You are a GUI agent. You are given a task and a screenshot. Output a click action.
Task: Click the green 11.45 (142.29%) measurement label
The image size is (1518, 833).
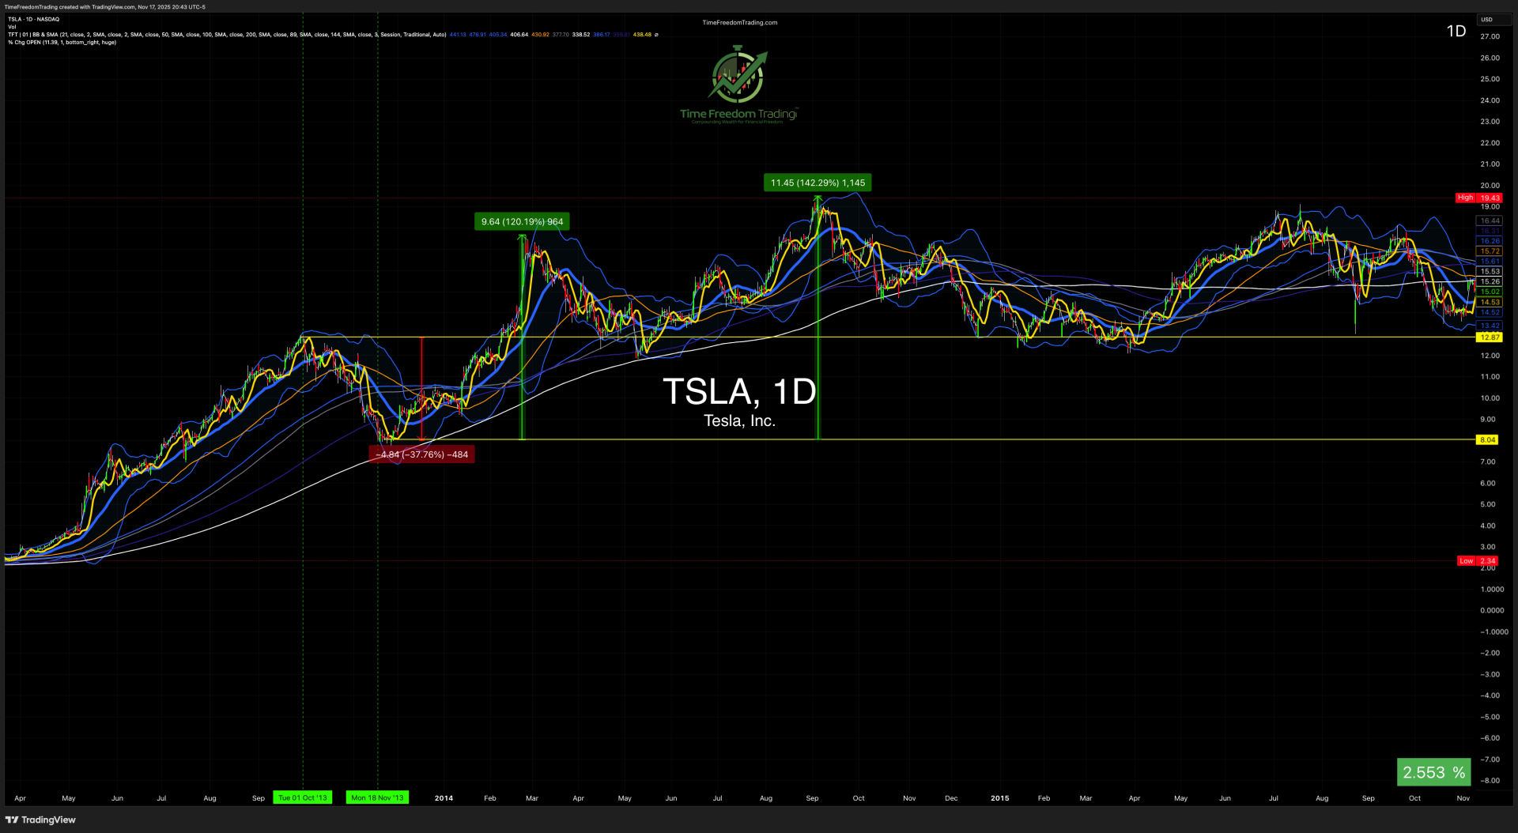[818, 183]
